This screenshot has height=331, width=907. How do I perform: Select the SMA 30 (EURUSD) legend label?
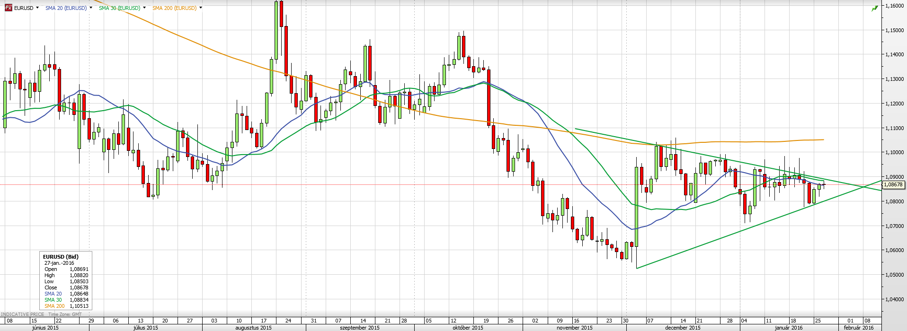pos(119,8)
